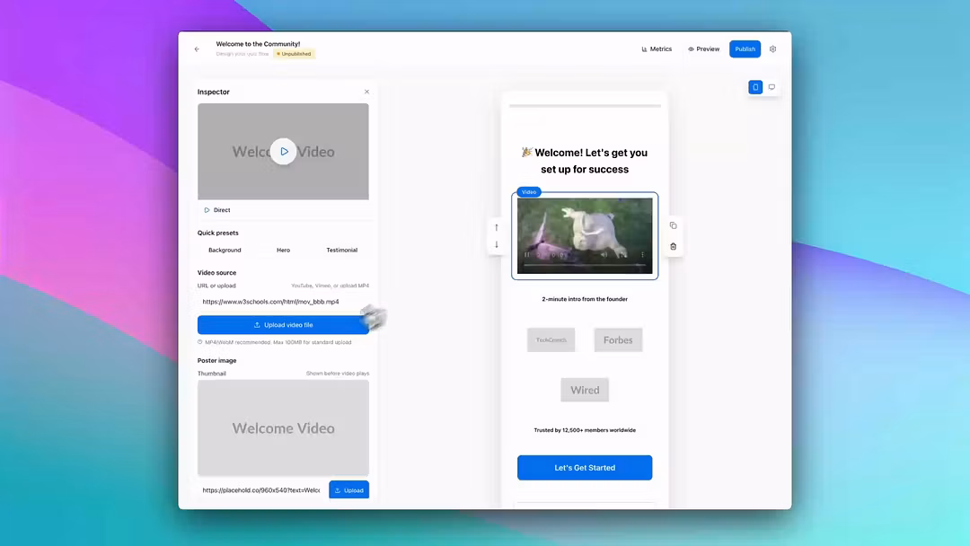Play the Welcome Video in Inspector preview
Image resolution: width=970 pixels, height=546 pixels.
pos(283,152)
